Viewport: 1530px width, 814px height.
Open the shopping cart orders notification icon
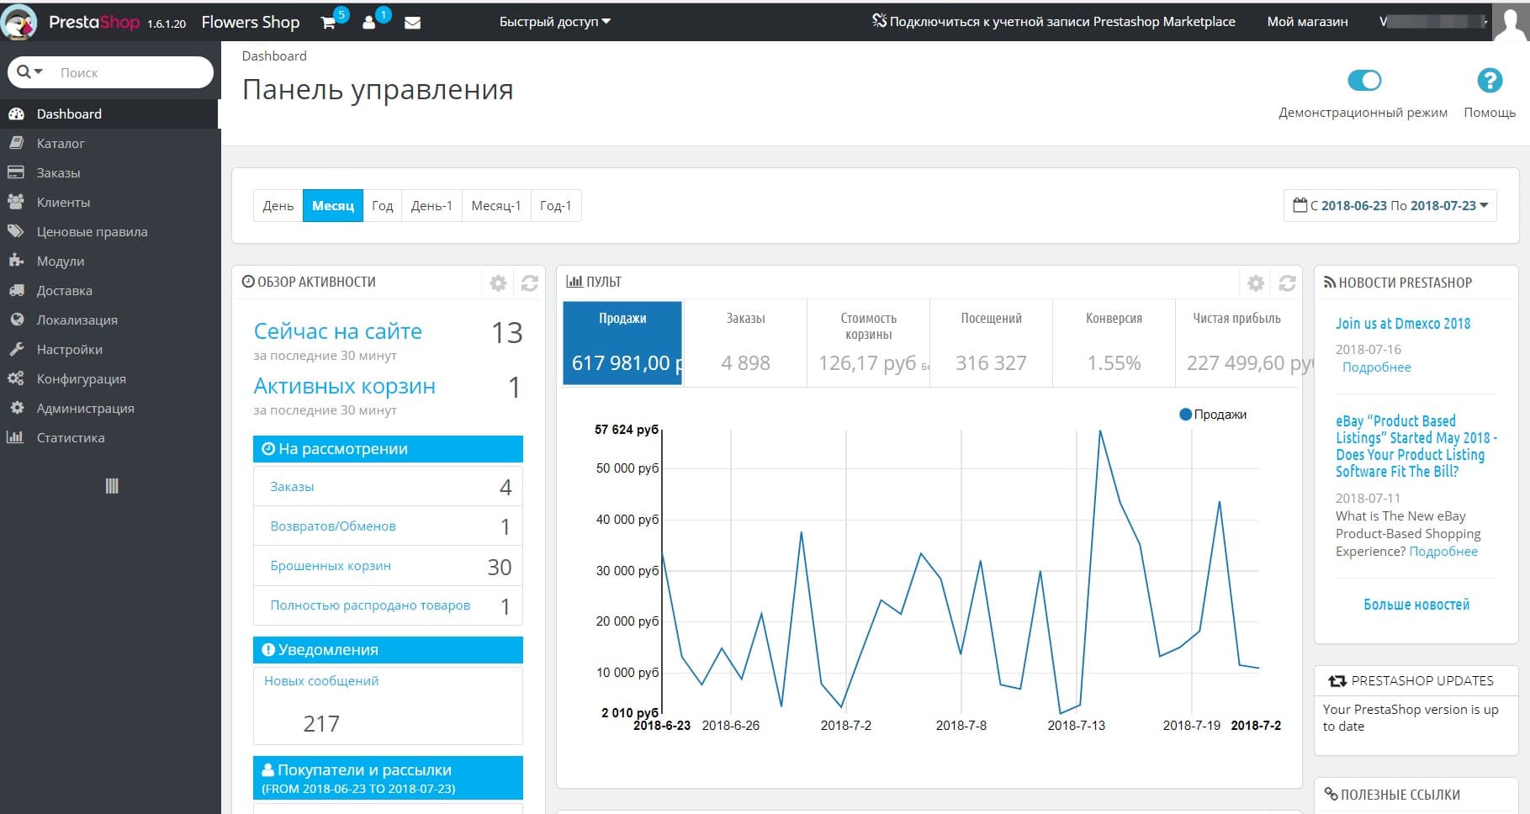pyautogui.click(x=329, y=23)
